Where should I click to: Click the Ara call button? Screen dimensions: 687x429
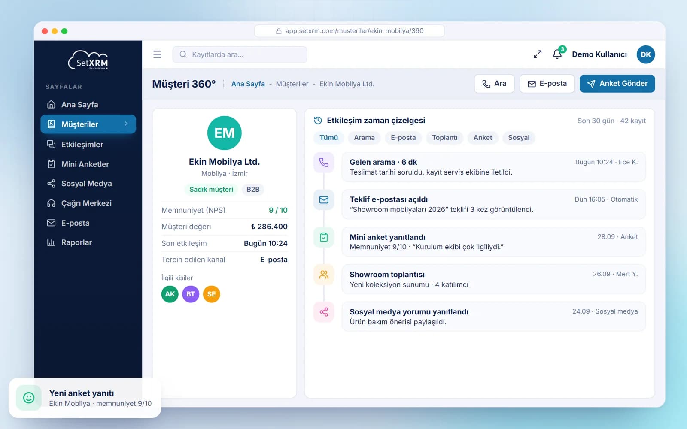(494, 84)
